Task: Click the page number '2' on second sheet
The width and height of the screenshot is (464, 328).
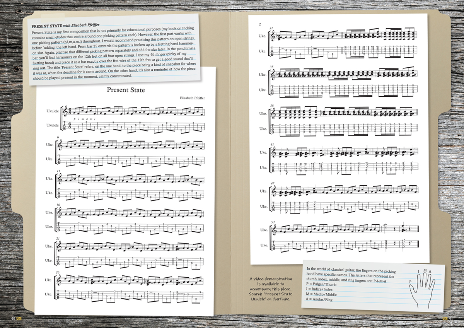Action: click(260, 24)
